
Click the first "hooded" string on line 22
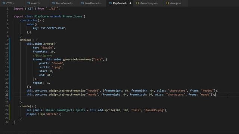[93, 91]
